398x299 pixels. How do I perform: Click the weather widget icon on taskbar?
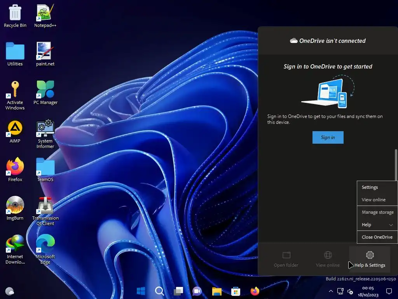[x=10, y=291]
